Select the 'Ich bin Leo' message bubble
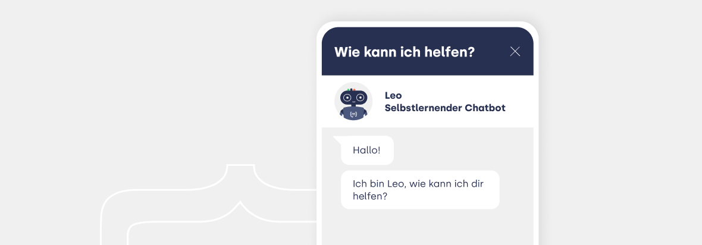 click(x=420, y=190)
